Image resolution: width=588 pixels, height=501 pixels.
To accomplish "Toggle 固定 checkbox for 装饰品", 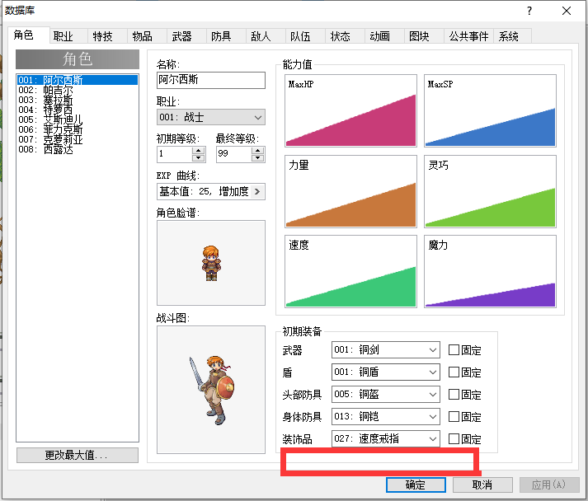I will (454, 439).
